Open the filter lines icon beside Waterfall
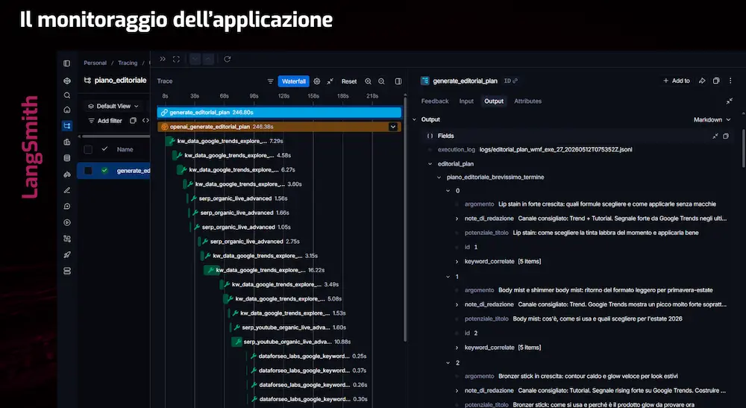This screenshot has width=746, height=408. (270, 81)
